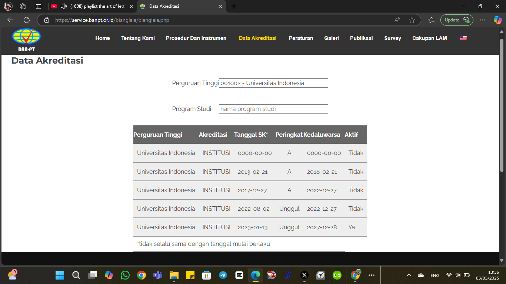This screenshot has width=506, height=284.
Task: Click the expiry date 2018-02-21
Action: click(x=322, y=172)
